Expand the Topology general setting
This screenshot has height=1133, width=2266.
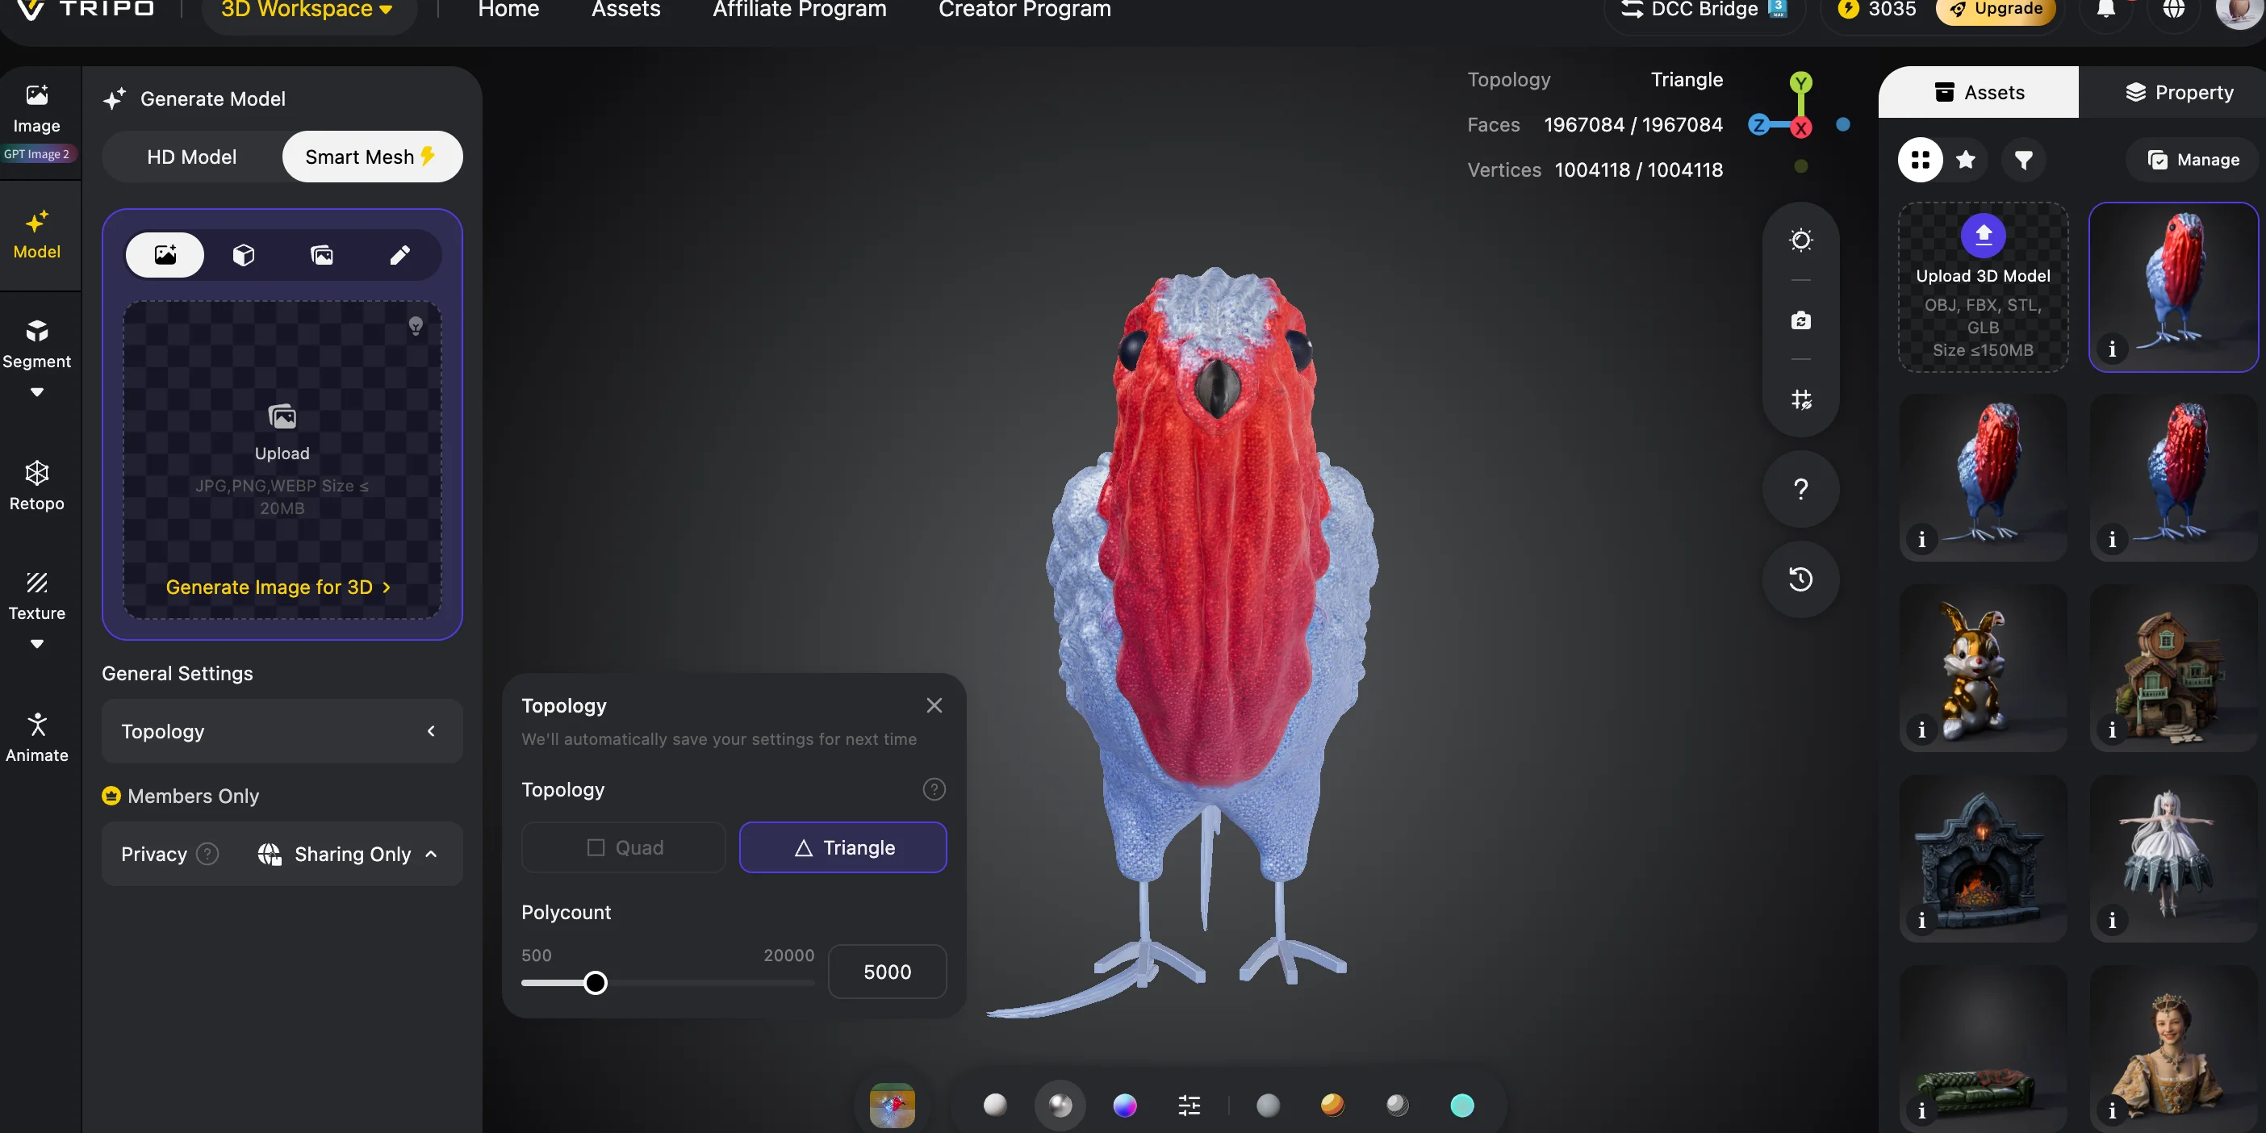click(x=282, y=732)
